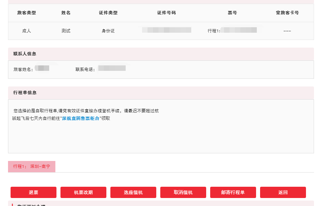Click the 证件类型 column header
The width and height of the screenshot is (318, 206).
(x=108, y=13)
